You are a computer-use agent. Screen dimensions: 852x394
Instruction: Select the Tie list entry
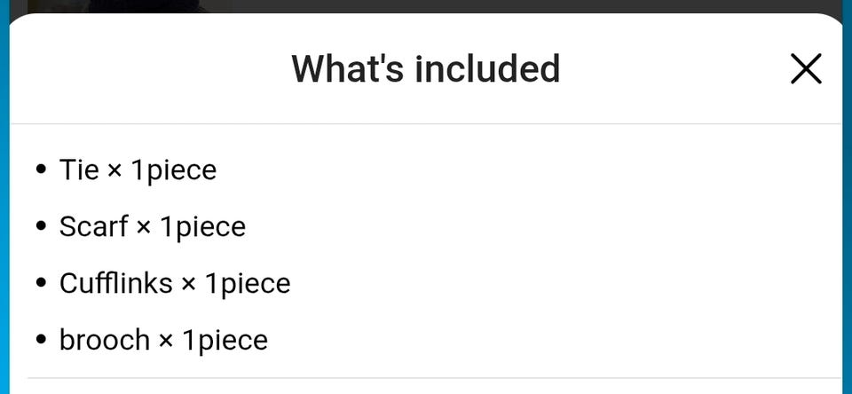[x=138, y=169]
